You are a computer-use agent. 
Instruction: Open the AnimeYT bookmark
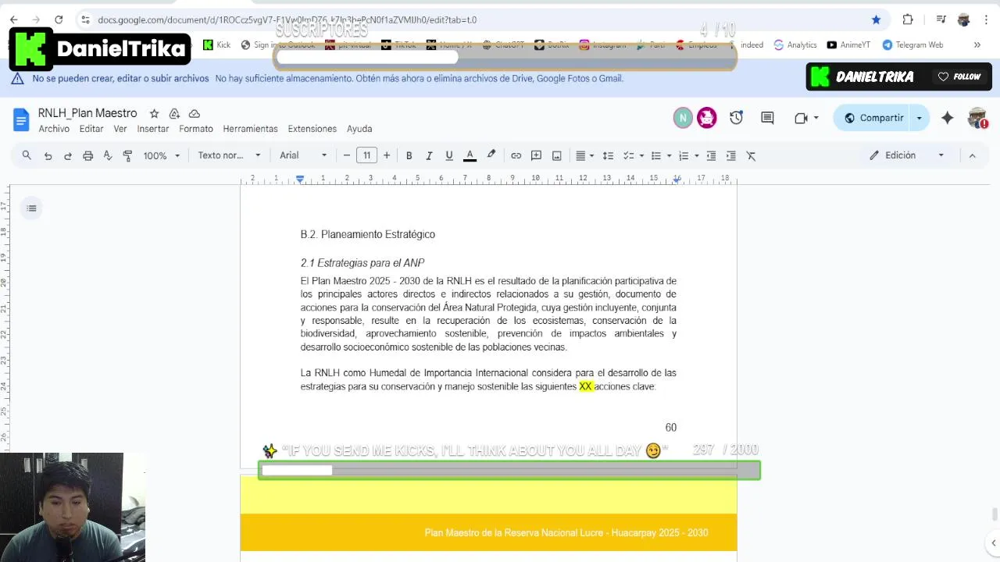(x=848, y=45)
